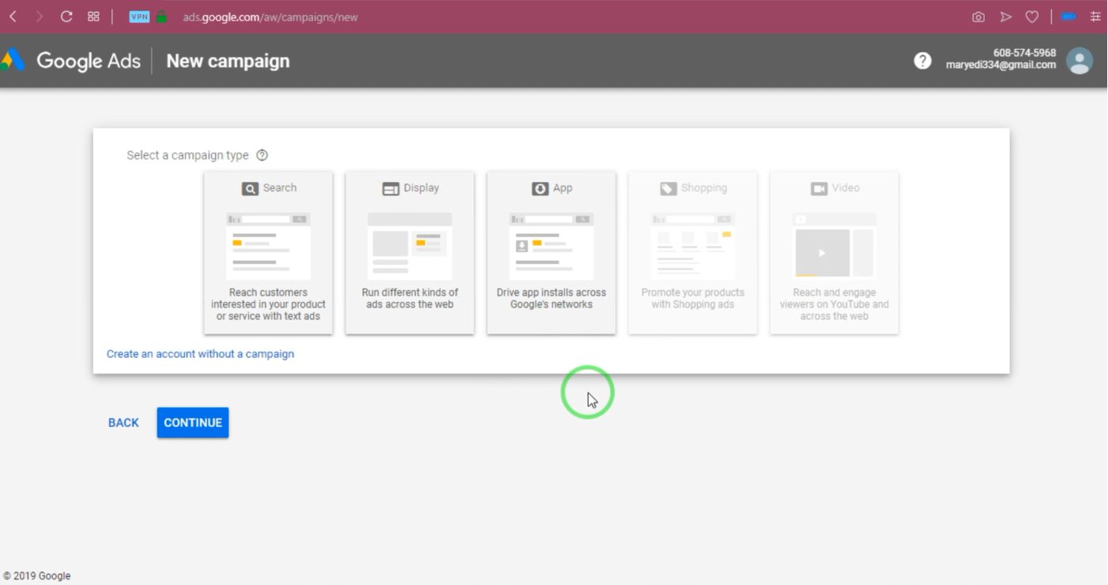Viewport: 1108px width, 585px height.
Task: Click the address bar URL
Action: coord(270,17)
